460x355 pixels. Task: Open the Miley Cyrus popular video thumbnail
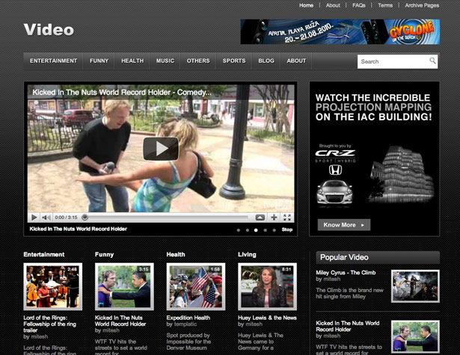(x=415, y=286)
